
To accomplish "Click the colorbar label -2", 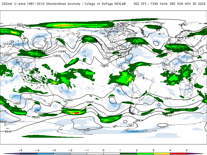I will click(x=70, y=150).
